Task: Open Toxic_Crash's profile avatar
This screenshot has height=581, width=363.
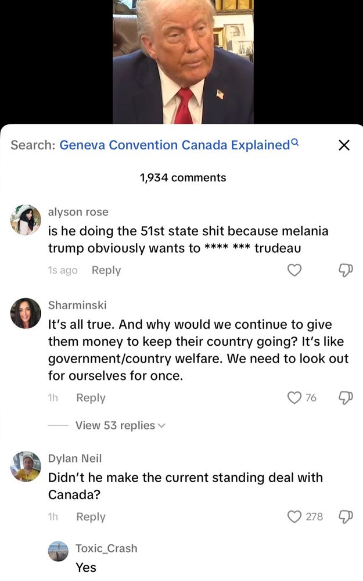Action: pyautogui.click(x=57, y=551)
